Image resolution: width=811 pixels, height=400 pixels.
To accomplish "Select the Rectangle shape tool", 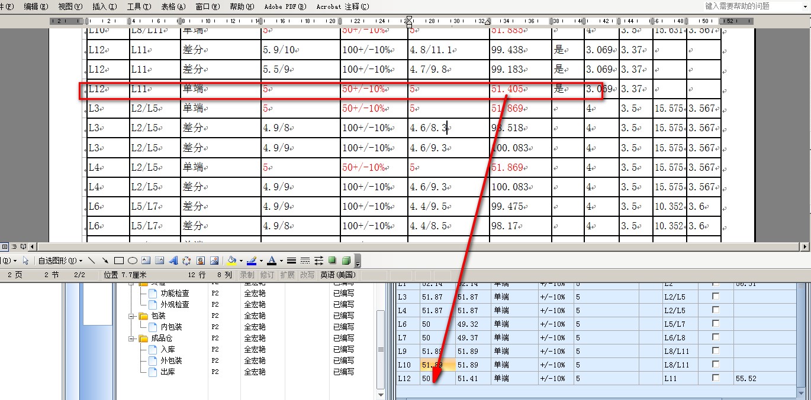I will pyautogui.click(x=118, y=261).
